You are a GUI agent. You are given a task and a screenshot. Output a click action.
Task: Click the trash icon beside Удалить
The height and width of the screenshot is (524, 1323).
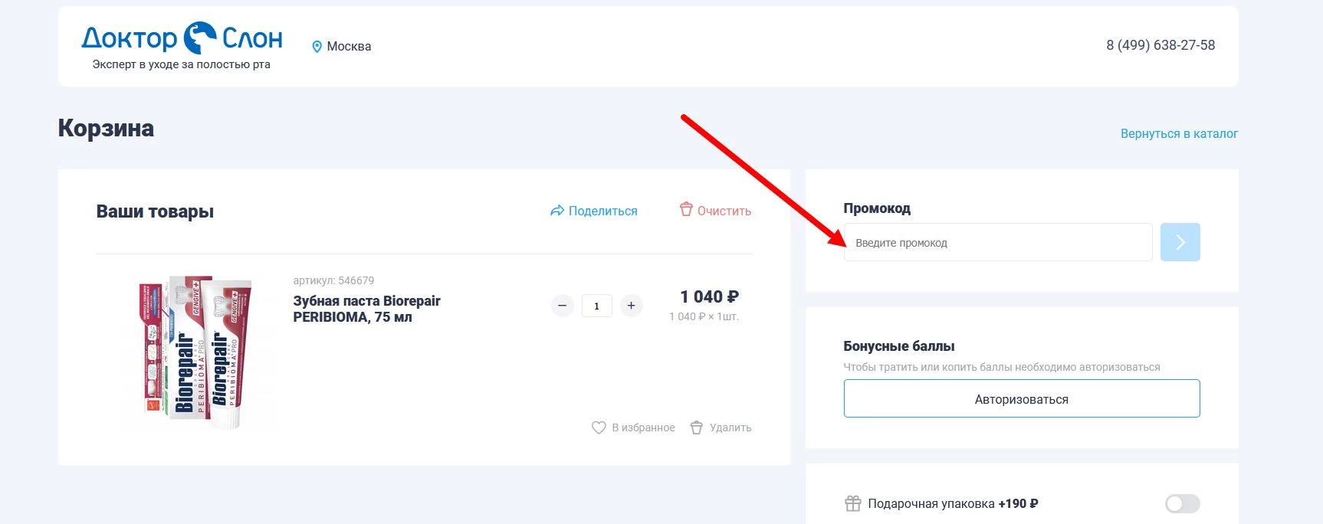tap(696, 427)
